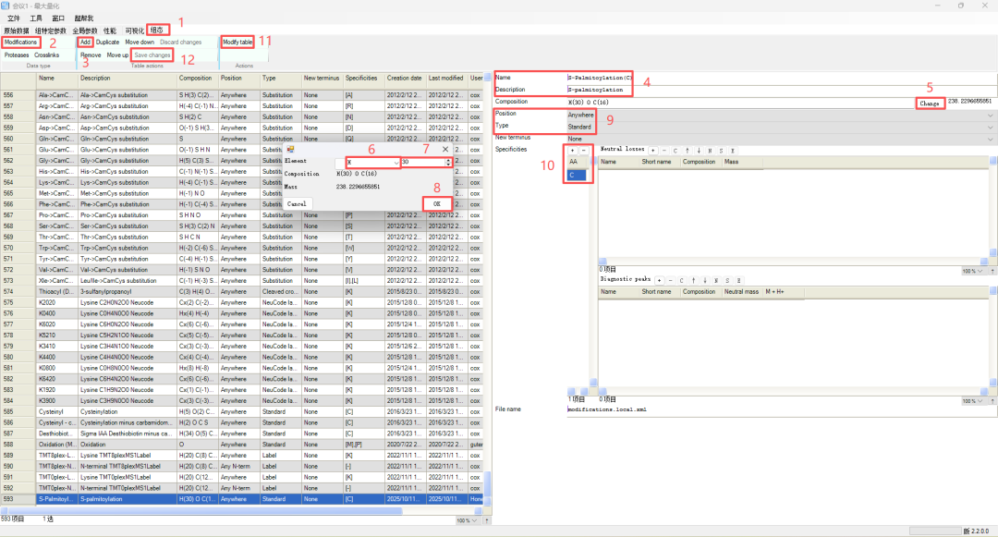The width and height of the screenshot is (998, 537).
Task: Switch to the 性能 tab
Action: tap(110, 31)
